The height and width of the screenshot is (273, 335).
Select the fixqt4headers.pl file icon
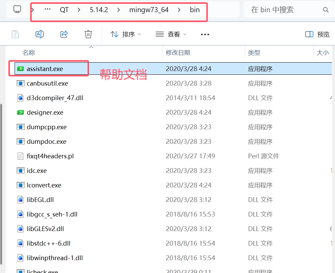coord(21,156)
